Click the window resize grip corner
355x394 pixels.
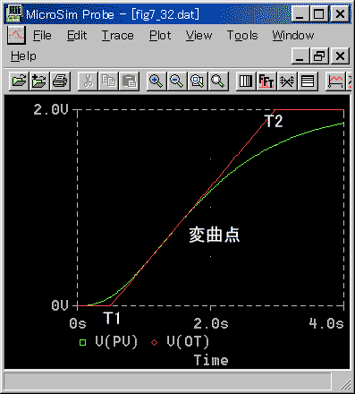pyautogui.click(x=345, y=384)
